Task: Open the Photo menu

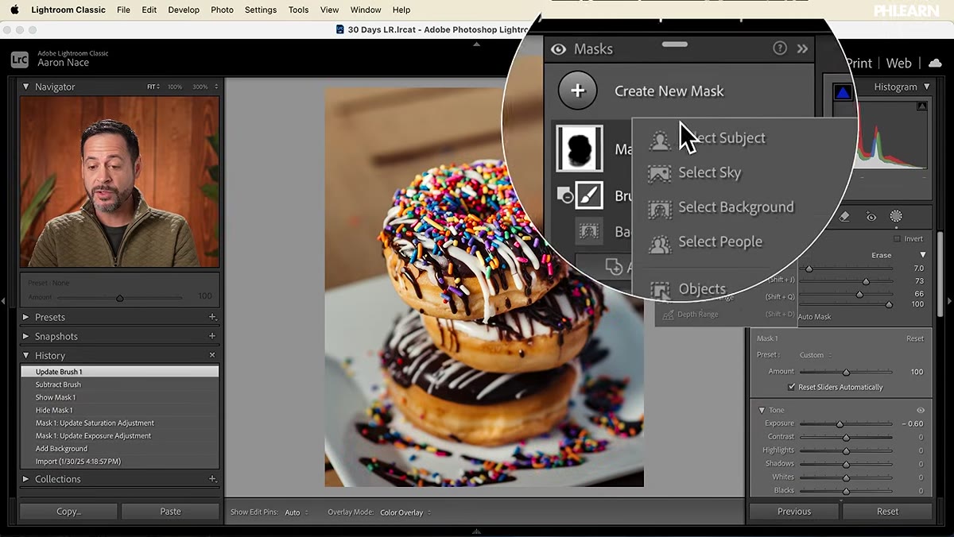Action: click(222, 10)
